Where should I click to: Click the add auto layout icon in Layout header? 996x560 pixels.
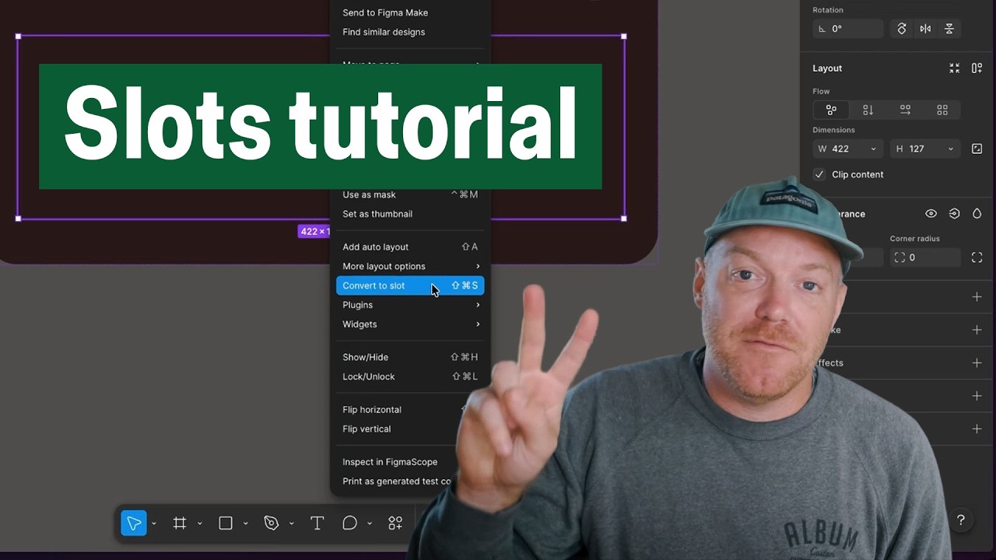pyautogui.click(x=977, y=68)
